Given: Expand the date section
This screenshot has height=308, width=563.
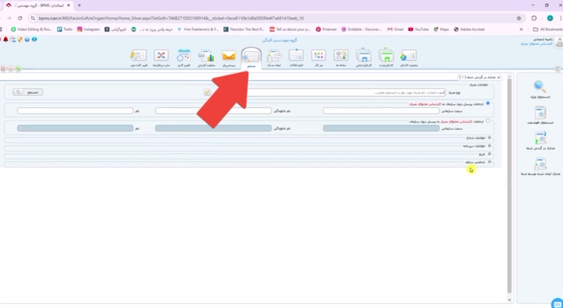Looking at the screenshot, I should click(x=489, y=154).
